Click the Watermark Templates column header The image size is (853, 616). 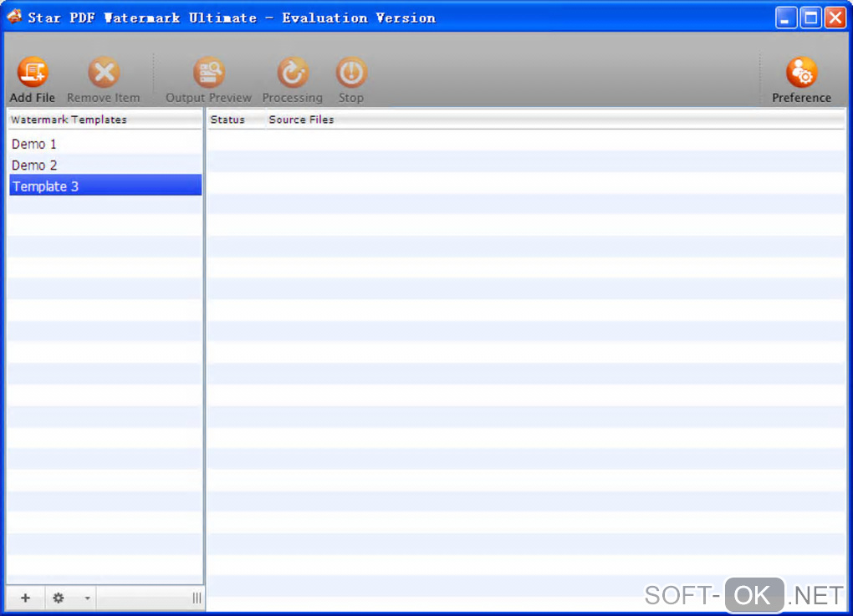pos(104,120)
